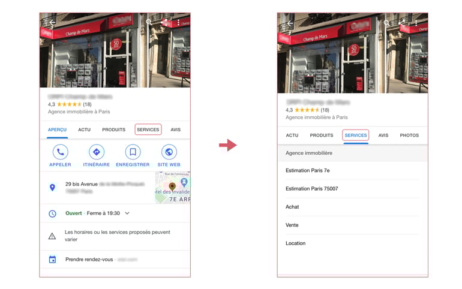Select Actu tab in left screen

point(84,130)
